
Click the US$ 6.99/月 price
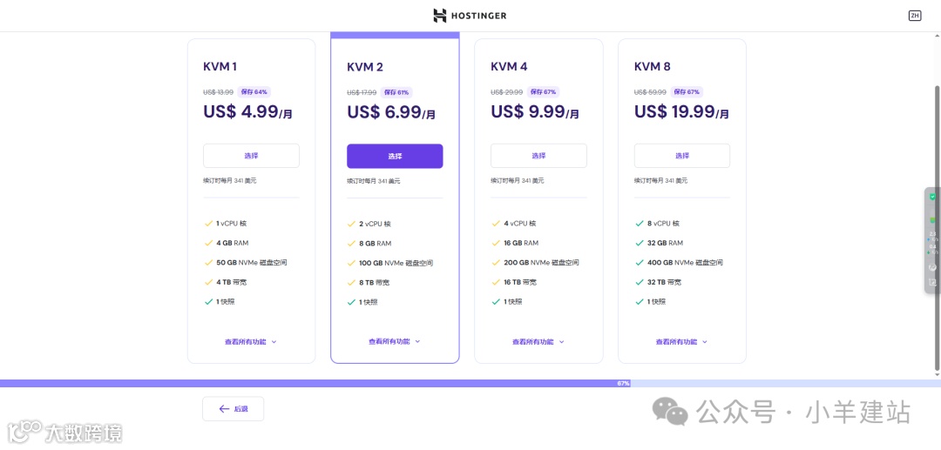(x=391, y=112)
